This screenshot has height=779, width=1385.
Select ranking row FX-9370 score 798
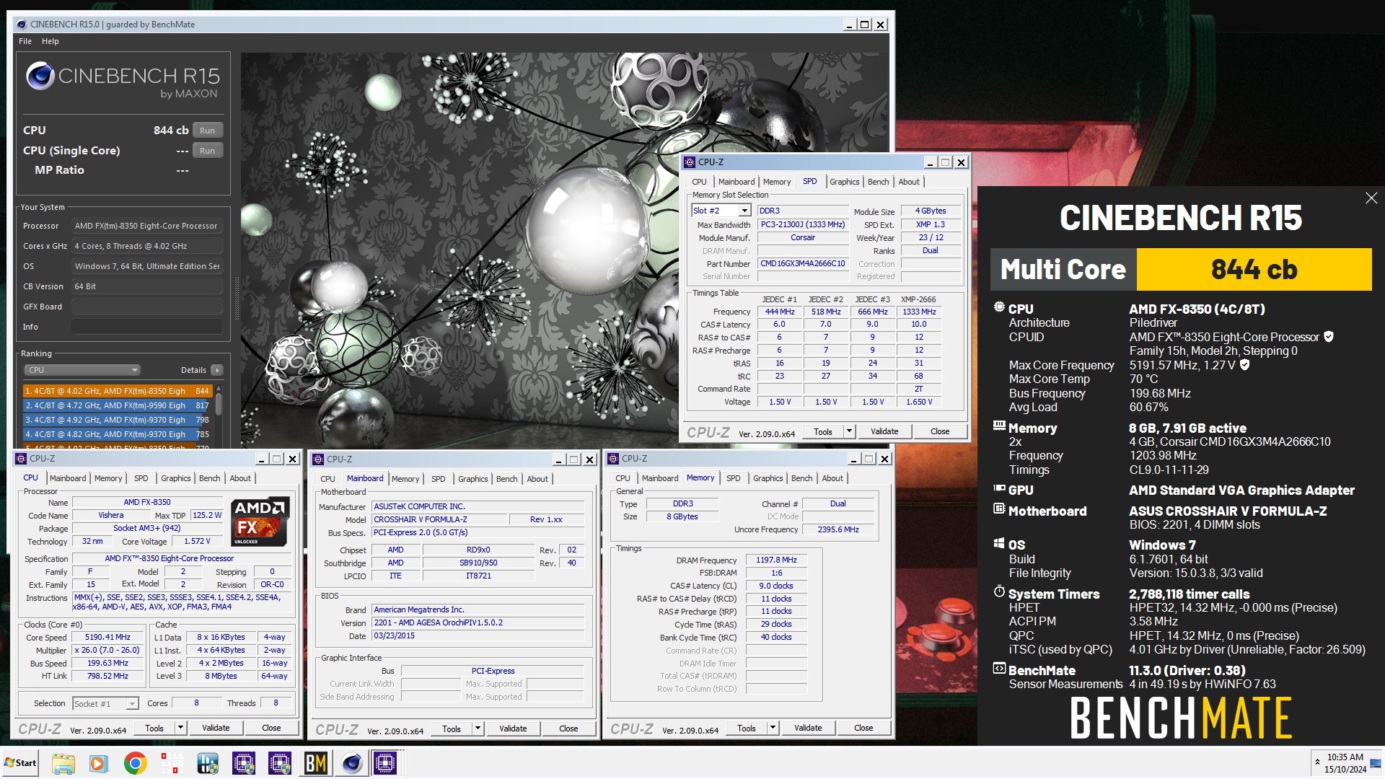(117, 420)
